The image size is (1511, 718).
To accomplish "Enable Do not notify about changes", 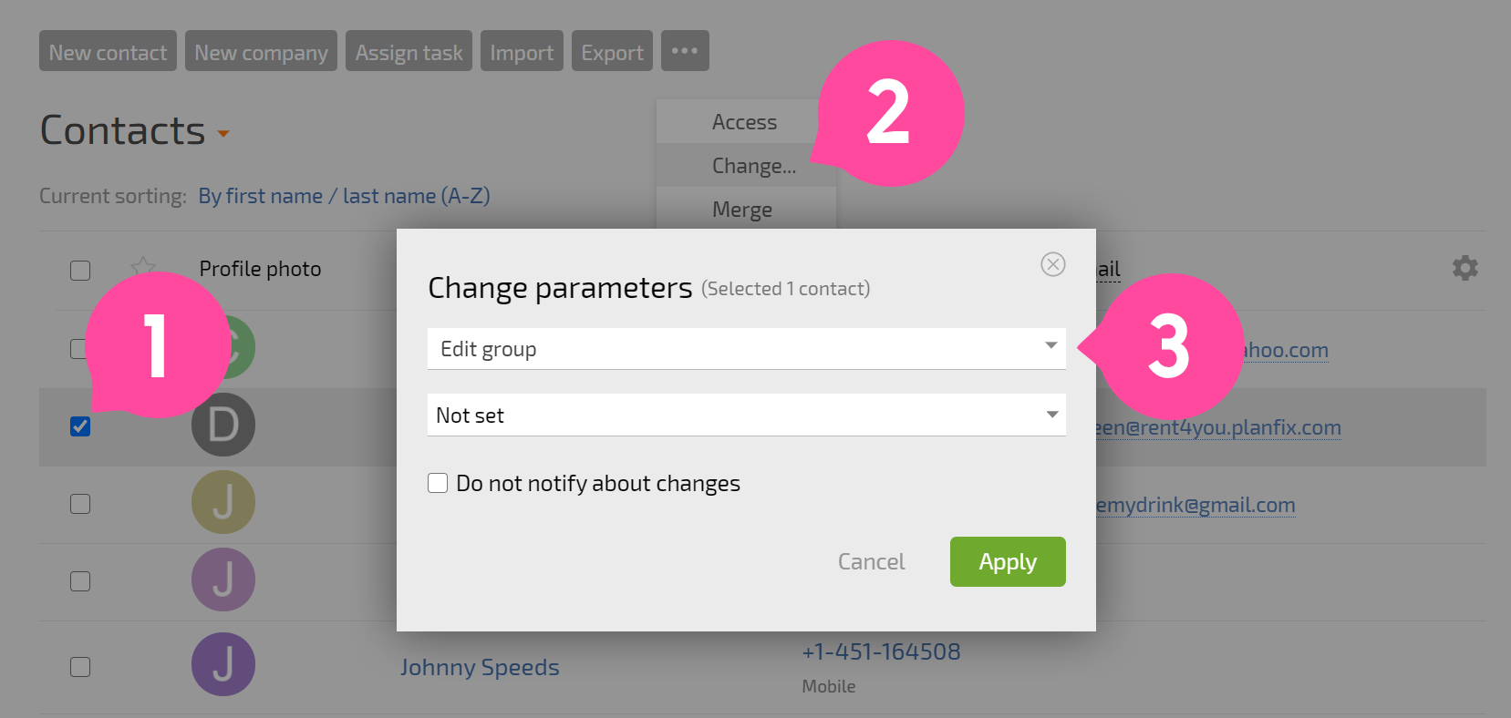I will point(438,483).
